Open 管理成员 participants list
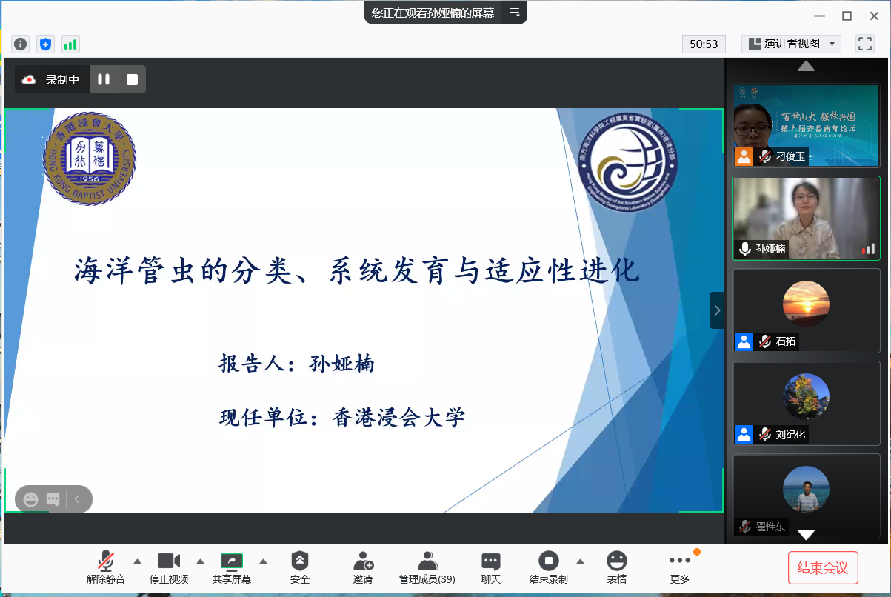The width and height of the screenshot is (891, 597). click(427, 567)
